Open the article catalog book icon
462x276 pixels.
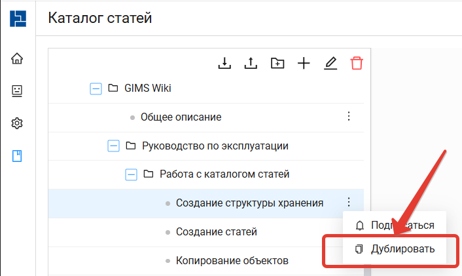(x=17, y=156)
